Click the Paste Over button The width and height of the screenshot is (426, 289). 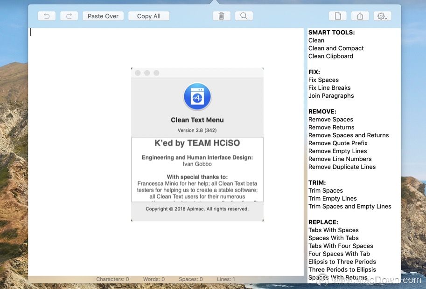point(103,16)
